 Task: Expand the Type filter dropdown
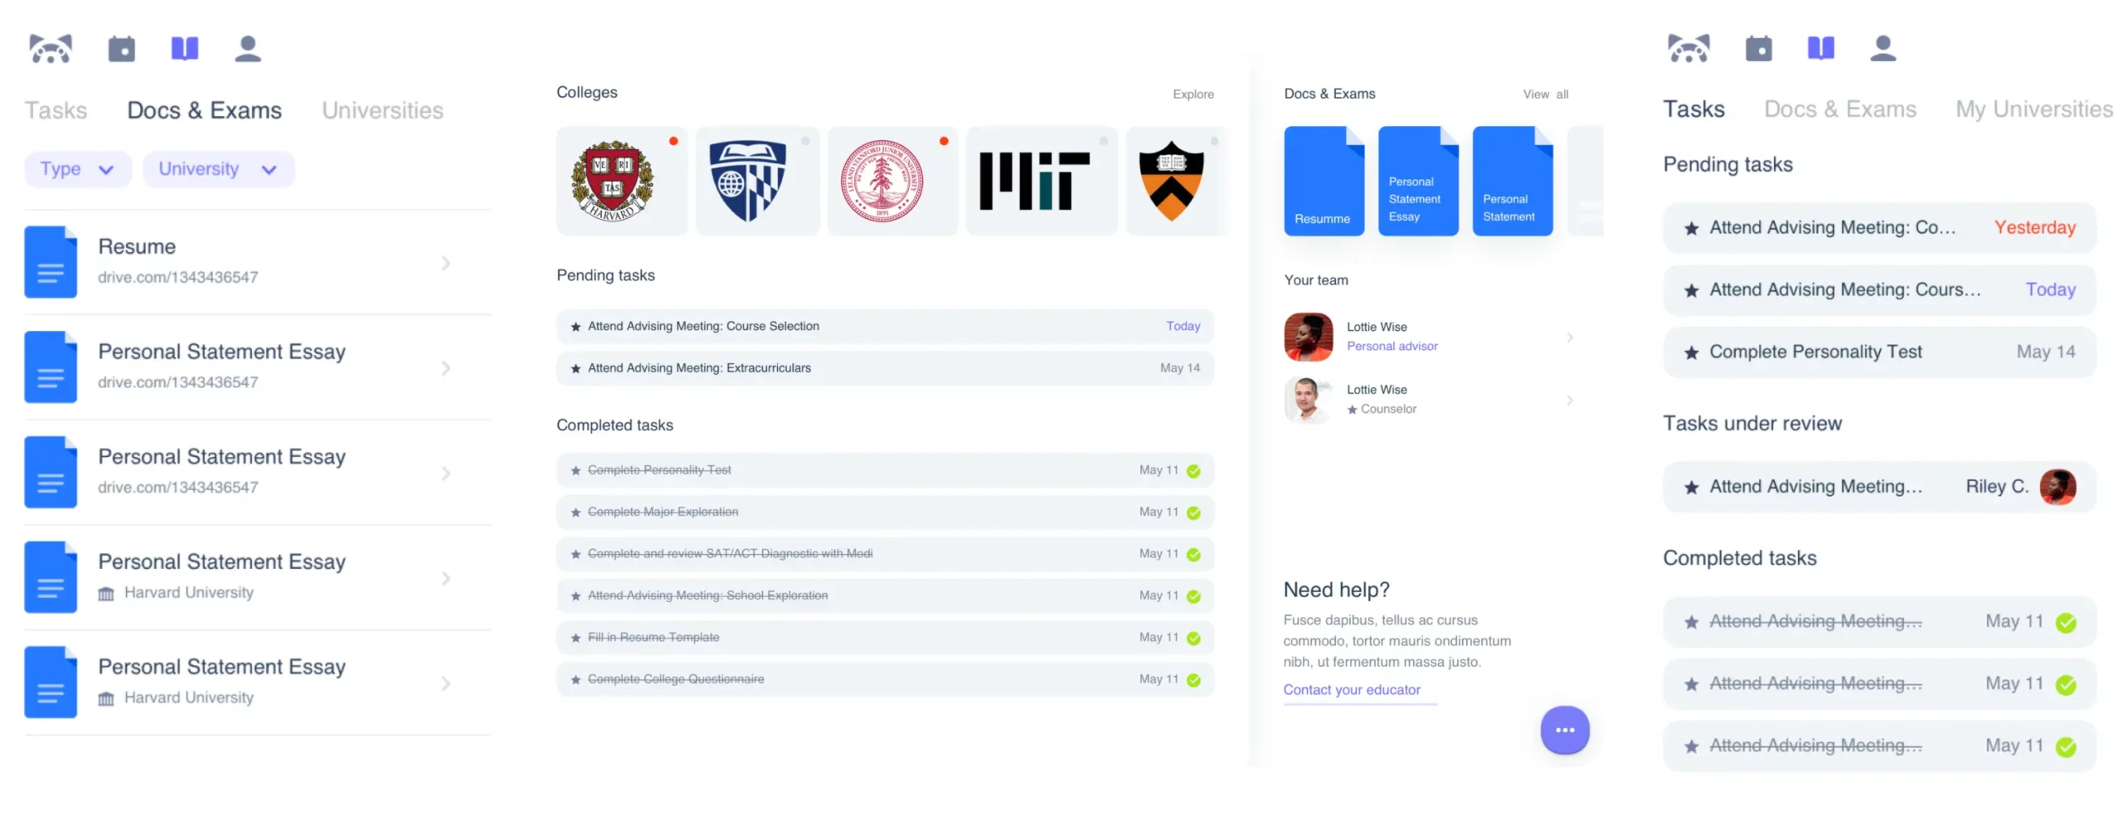[78, 169]
